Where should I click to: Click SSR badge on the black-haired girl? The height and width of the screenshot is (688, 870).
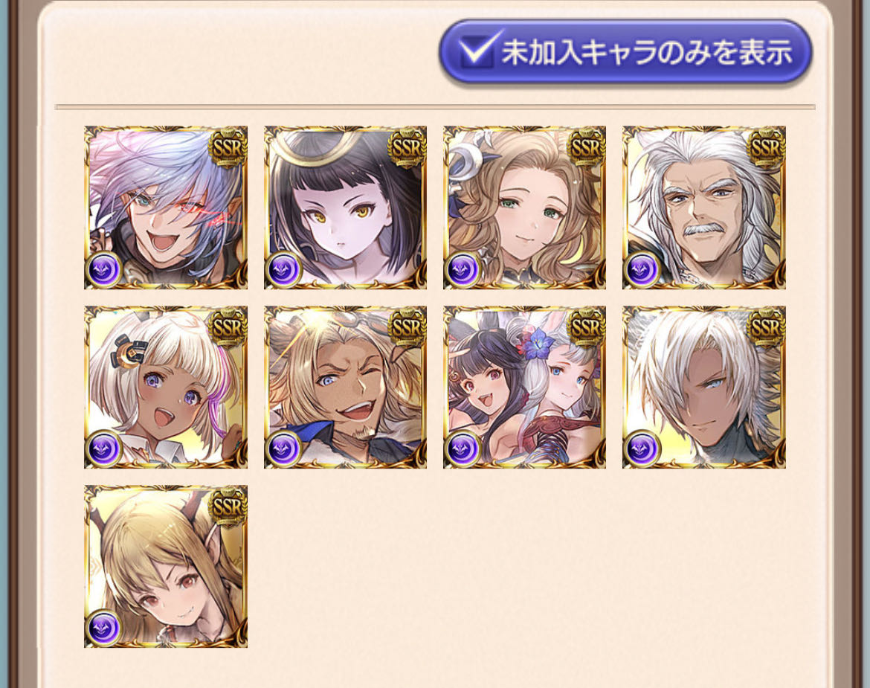tap(407, 147)
